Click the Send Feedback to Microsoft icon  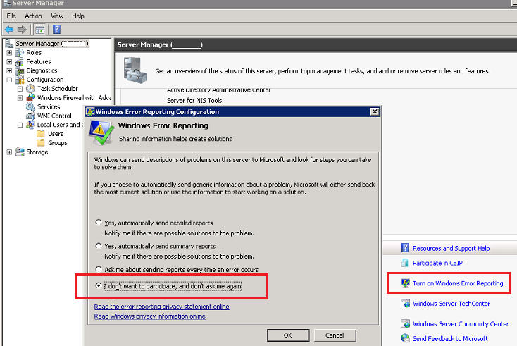coord(405,338)
